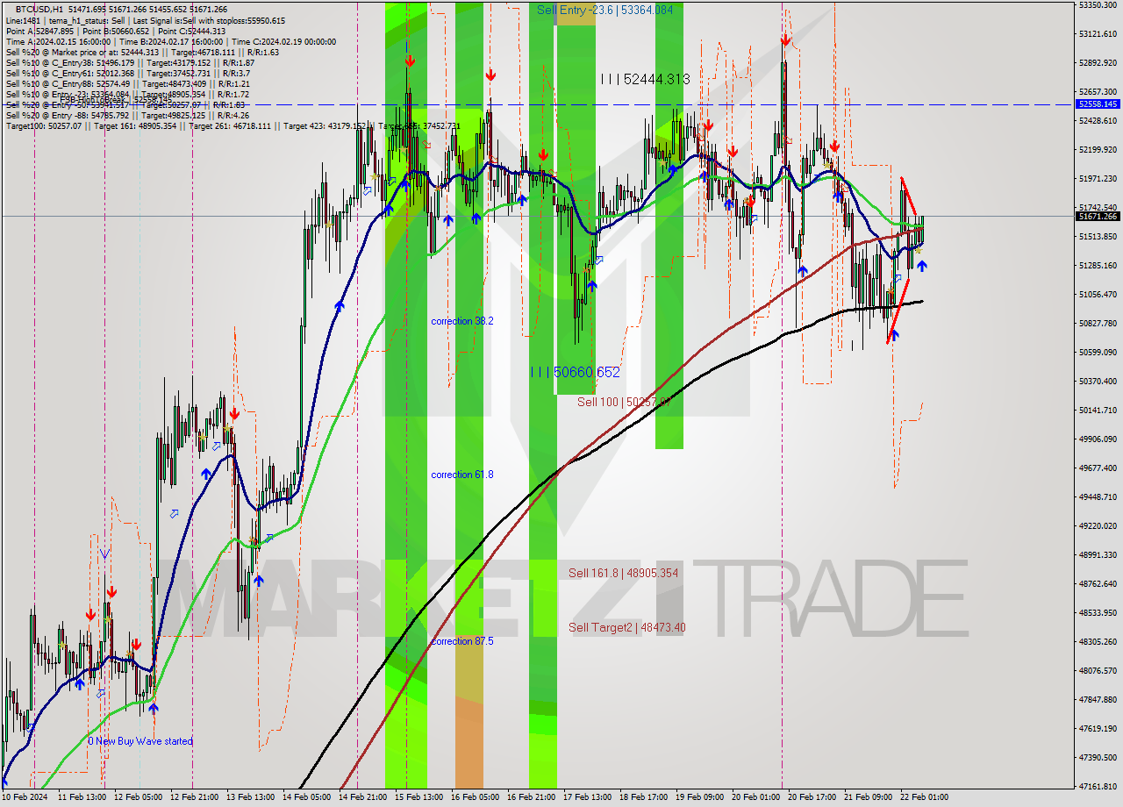This screenshot has width=1123, height=807.
Task: Click the 'Target100: 50257.07' targets line
Action: pos(232,125)
